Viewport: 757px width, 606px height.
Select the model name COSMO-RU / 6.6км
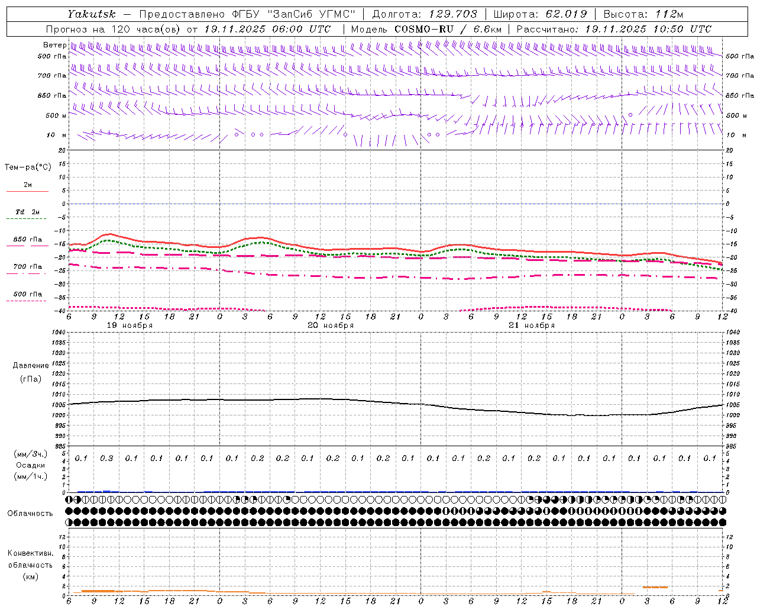(448, 29)
